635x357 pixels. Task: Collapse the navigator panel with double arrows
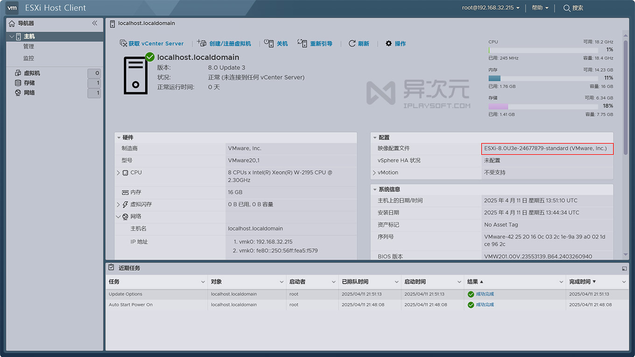tap(95, 23)
